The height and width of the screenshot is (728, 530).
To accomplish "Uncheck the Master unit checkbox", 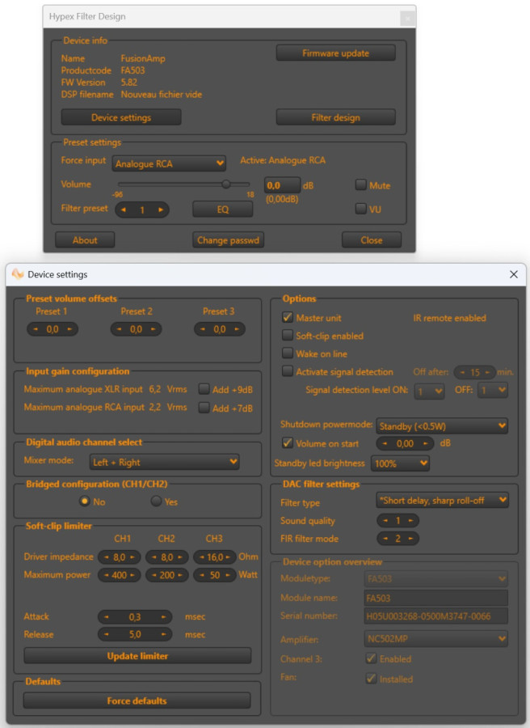I will (x=288, y=317).
